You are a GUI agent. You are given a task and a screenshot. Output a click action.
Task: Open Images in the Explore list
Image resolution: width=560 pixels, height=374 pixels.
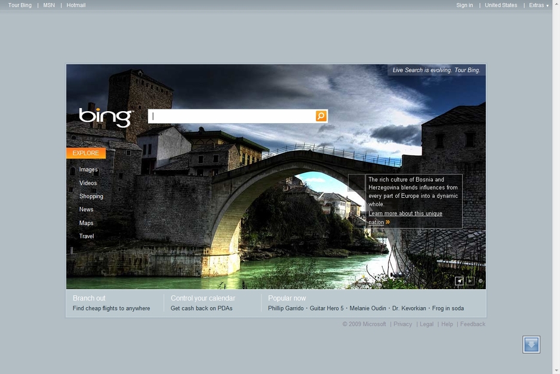[x=88, y=170]
